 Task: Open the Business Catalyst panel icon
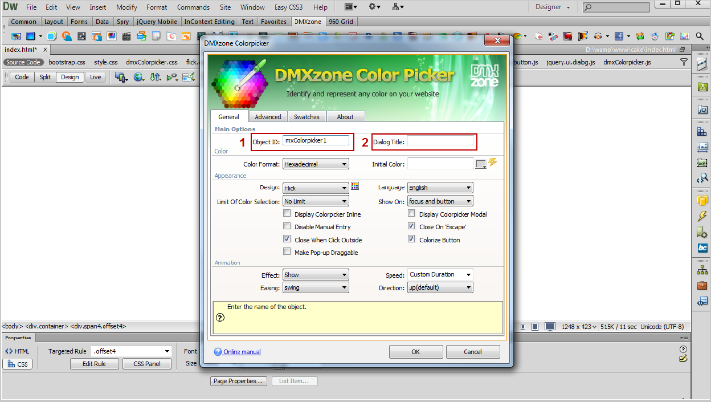(702, 248)
